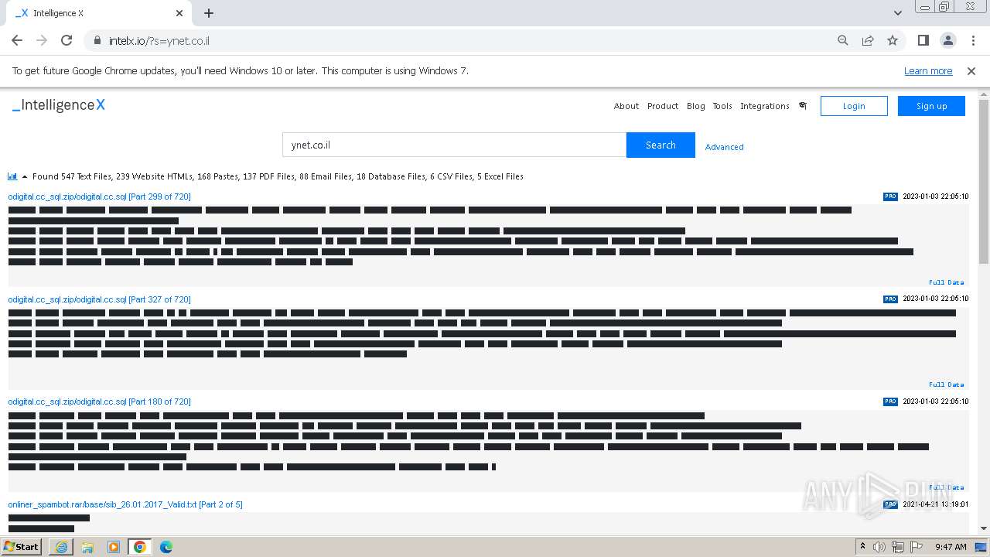Open the About menu
Image resolution: width=990 pixels, height=557 pixels.
(626, 106)
